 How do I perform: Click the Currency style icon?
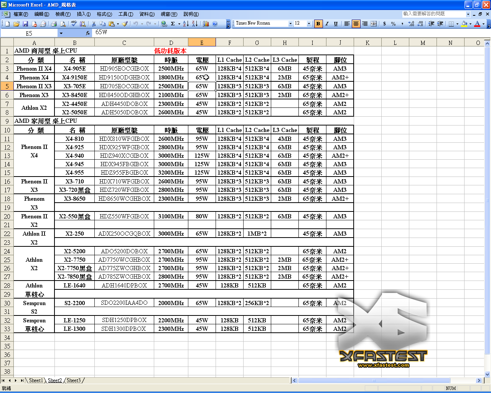pos(384,24)
